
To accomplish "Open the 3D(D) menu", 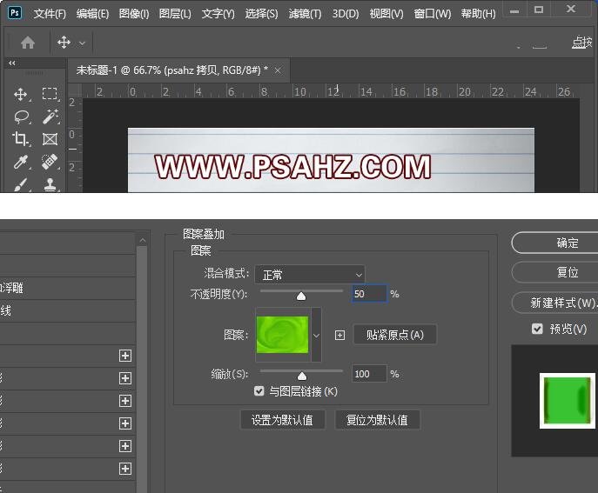I will [346, 14].
